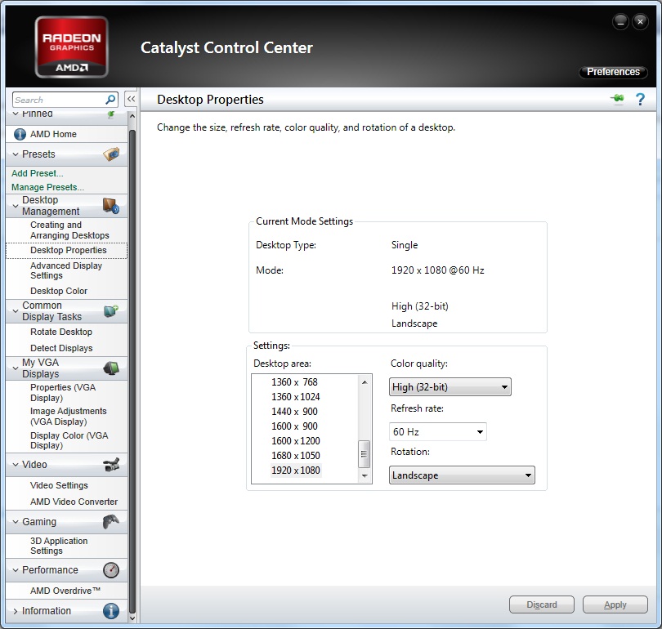
Task: Click the Apply button
Action: tap(615, 604)
